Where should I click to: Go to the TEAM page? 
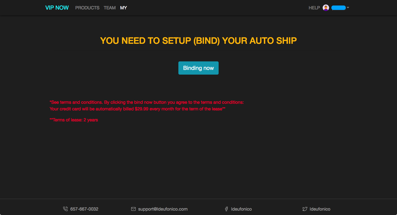click(x=110, y=8)
